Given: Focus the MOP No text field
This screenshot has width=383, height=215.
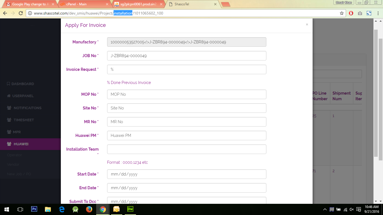Looking at the screenshot, I should coord(186,94).
